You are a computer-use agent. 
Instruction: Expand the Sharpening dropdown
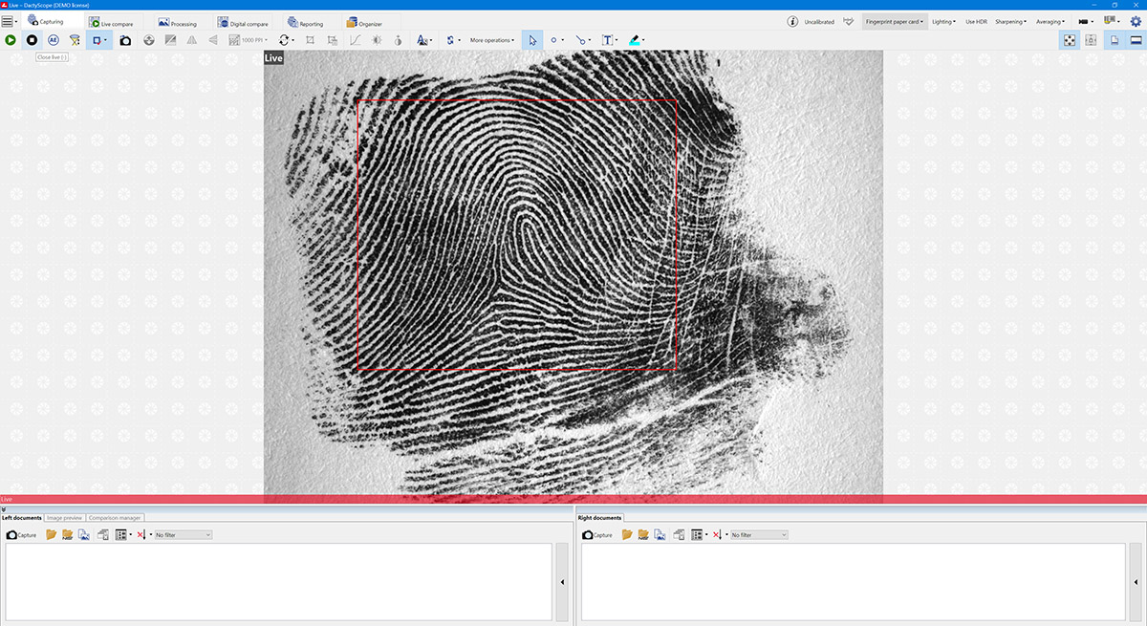[1010, 21]
